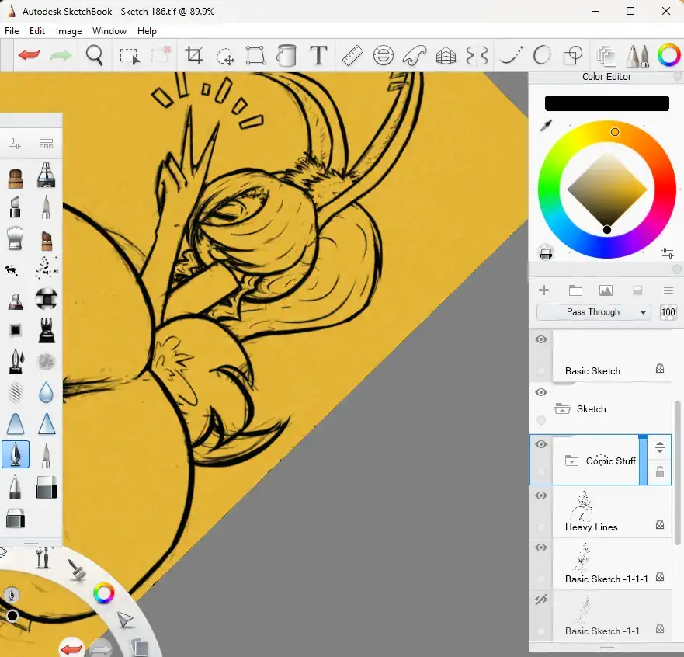
Task: Hide the Heavy Lines layer
Action: tap(541, 495)
